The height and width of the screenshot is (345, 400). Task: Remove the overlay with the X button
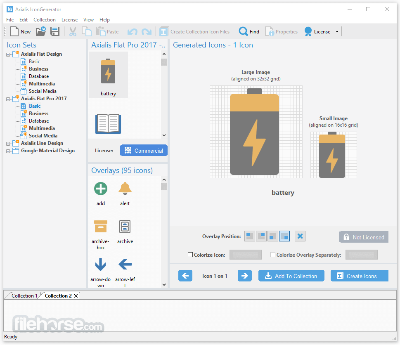[x=300, y=236]
